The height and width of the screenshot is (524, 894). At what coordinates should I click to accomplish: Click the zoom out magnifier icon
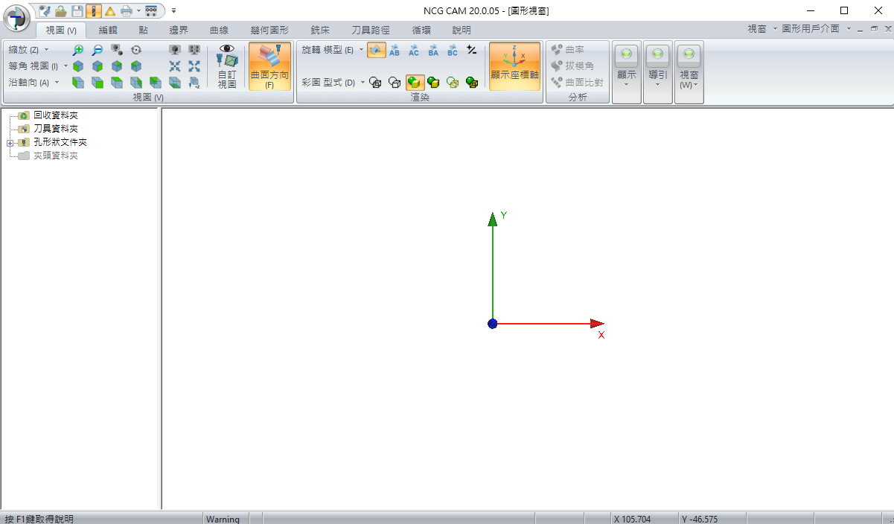97,50
